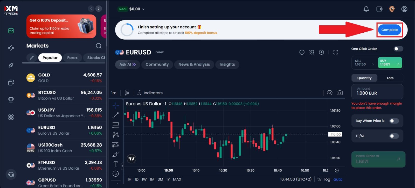Open the chart candle style selector
Image resolution: width=415 pixels, height=188 pixels.
click(127, 93)
